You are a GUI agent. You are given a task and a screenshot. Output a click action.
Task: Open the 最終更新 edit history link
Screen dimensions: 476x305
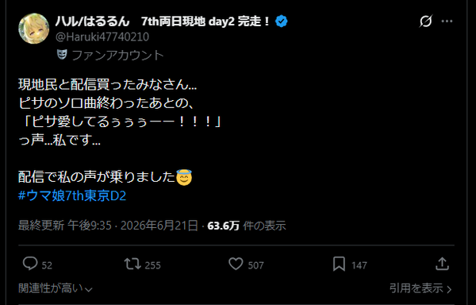pyautogui.click(x=41, y=226)
